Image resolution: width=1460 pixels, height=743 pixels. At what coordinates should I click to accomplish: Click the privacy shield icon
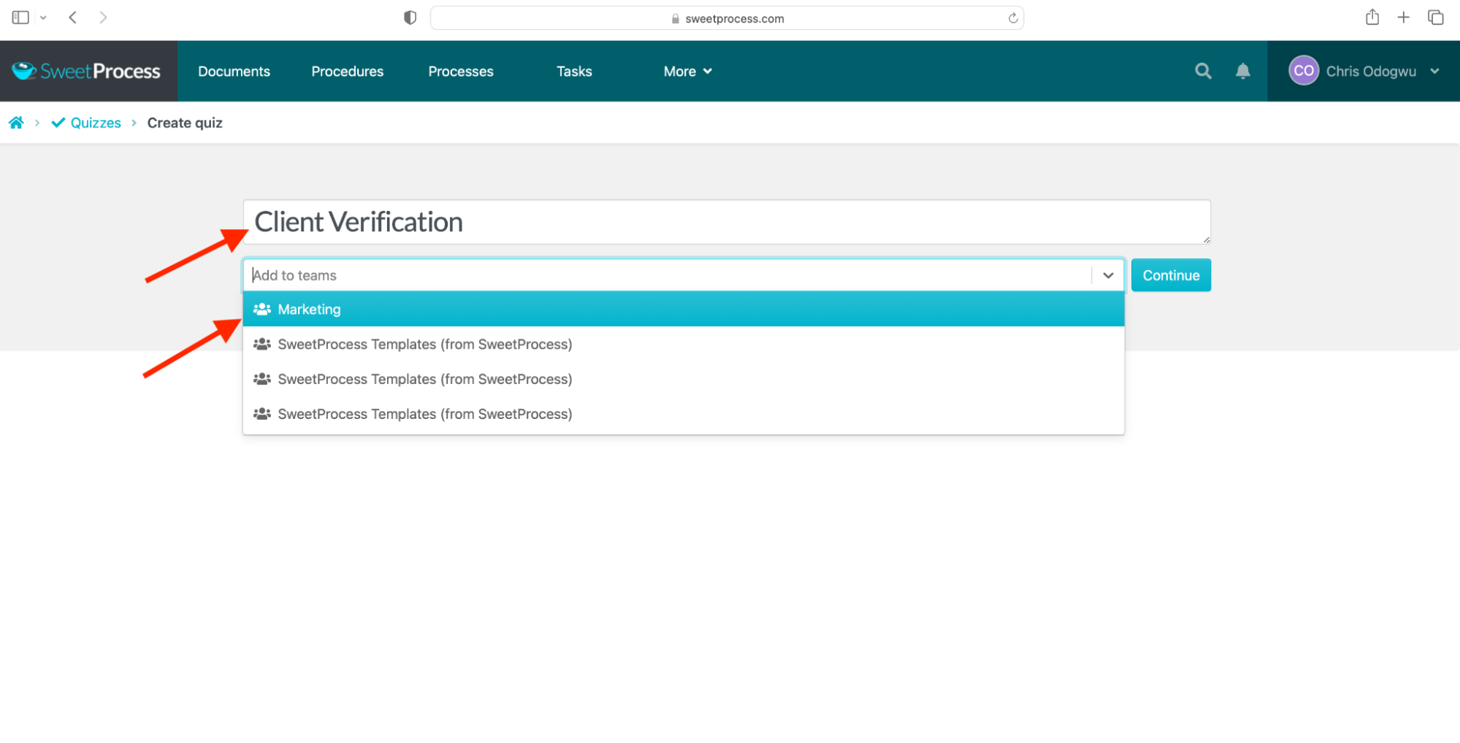410,18
